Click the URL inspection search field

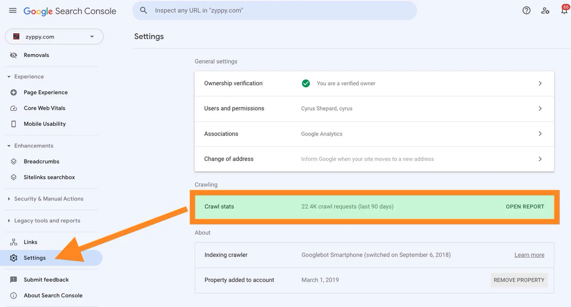(275, 10)
